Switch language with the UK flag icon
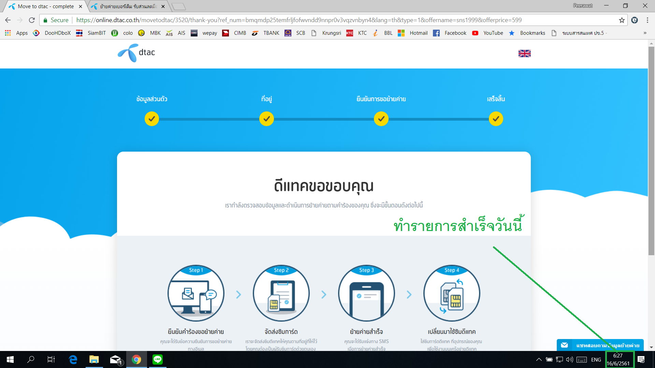The width and height of the screenshot is (655, 368). coord(524,53)
